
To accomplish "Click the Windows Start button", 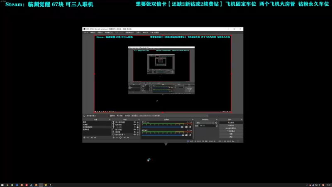I will coord(2,185).
